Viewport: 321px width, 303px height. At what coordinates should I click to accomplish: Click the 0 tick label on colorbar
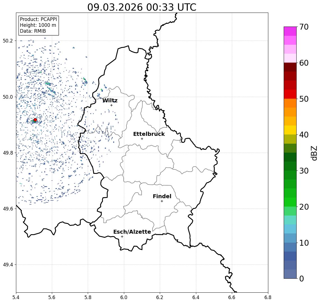pyautogui.click(x=302, y=278)
